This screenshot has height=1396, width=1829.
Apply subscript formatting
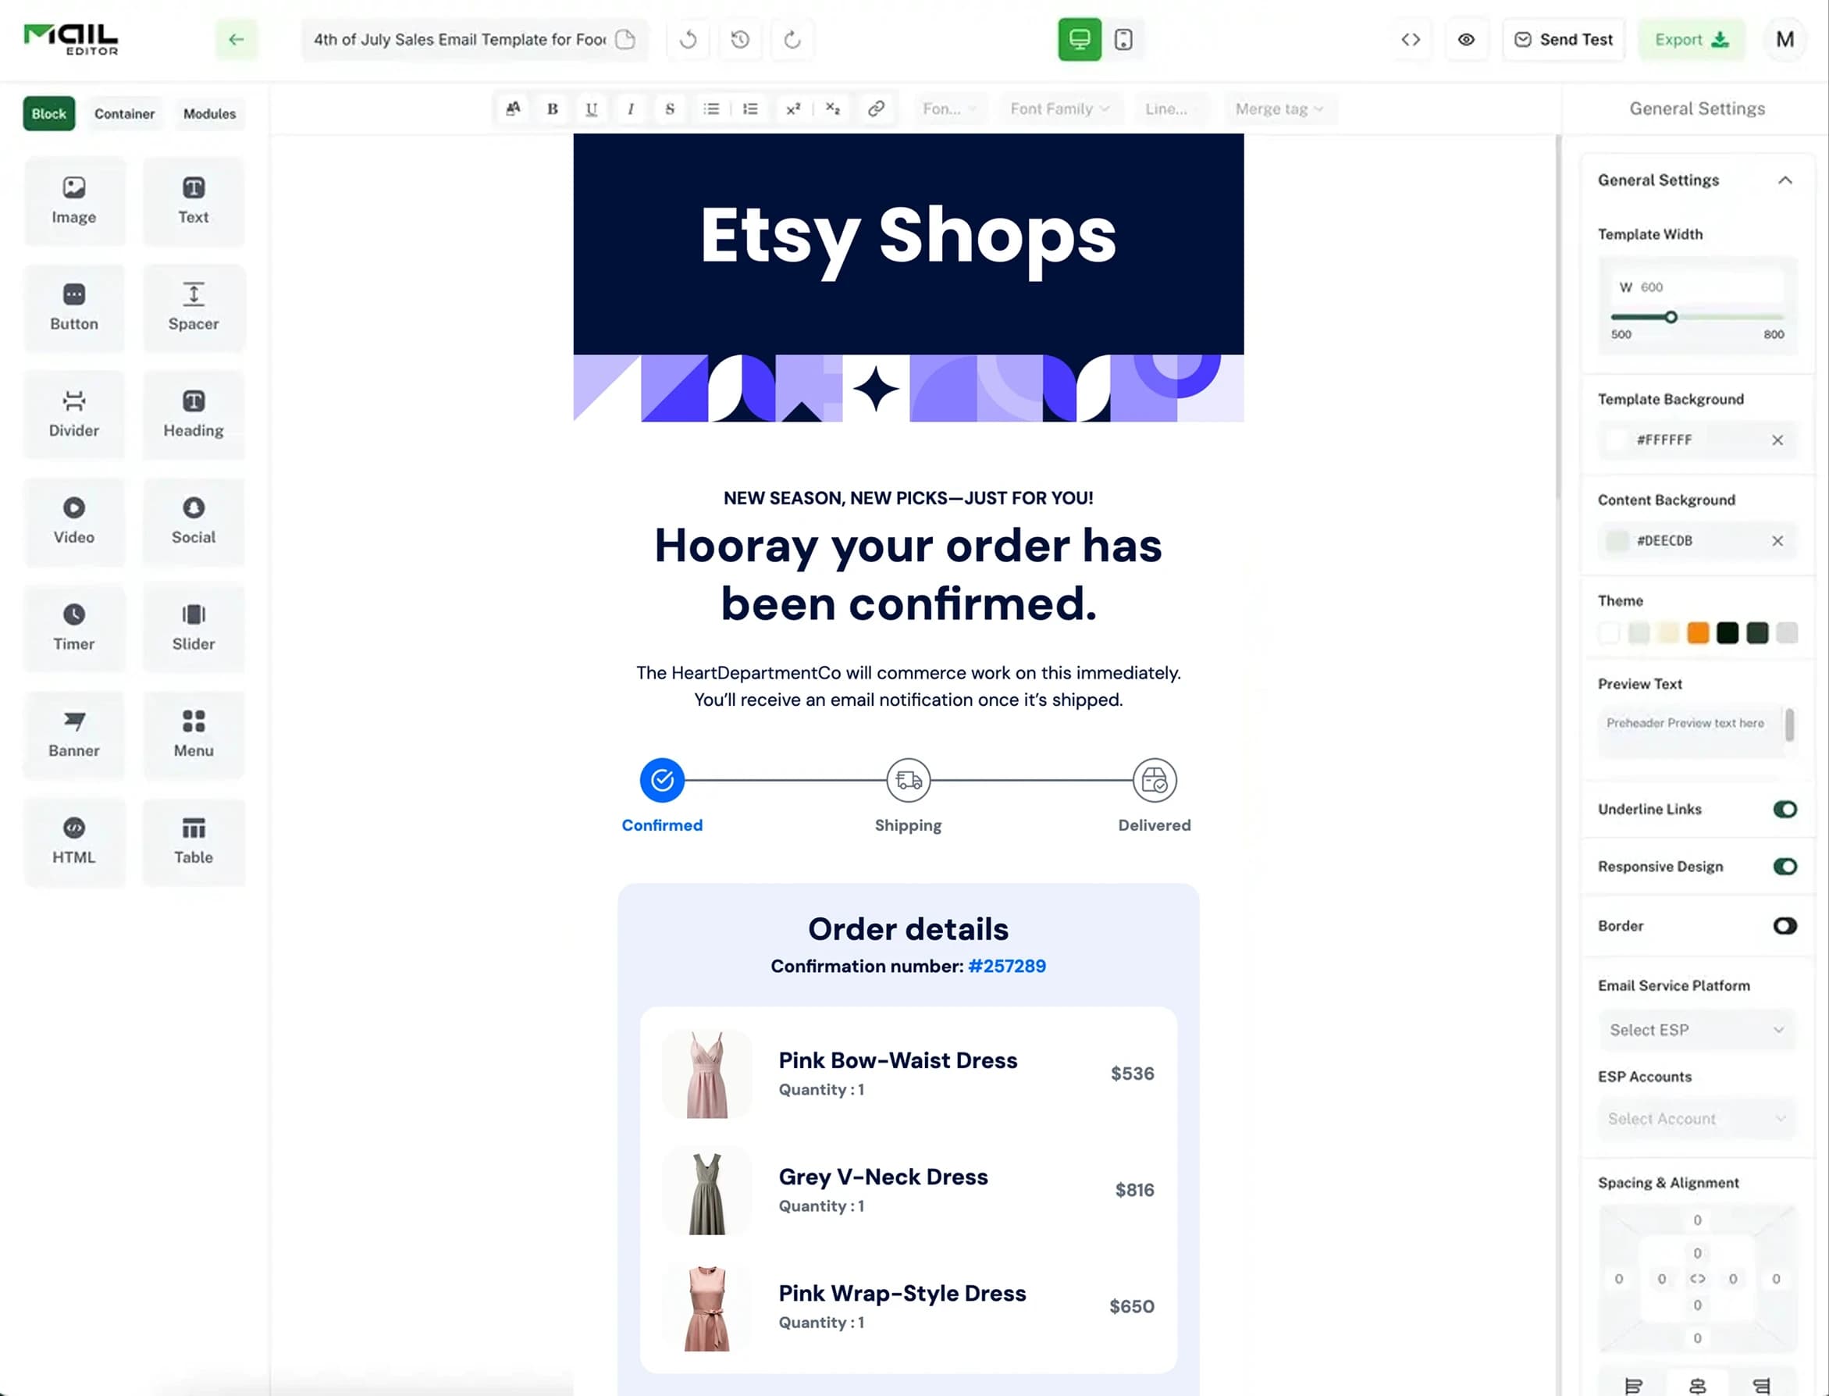pyautogui.click(x=832, y=109)
